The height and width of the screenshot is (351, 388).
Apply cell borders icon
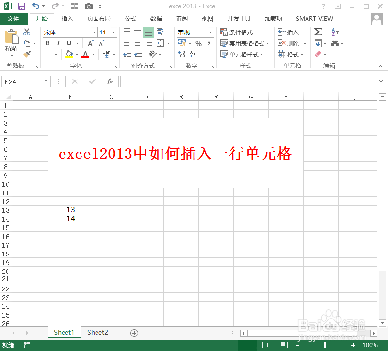click(48, 54)
